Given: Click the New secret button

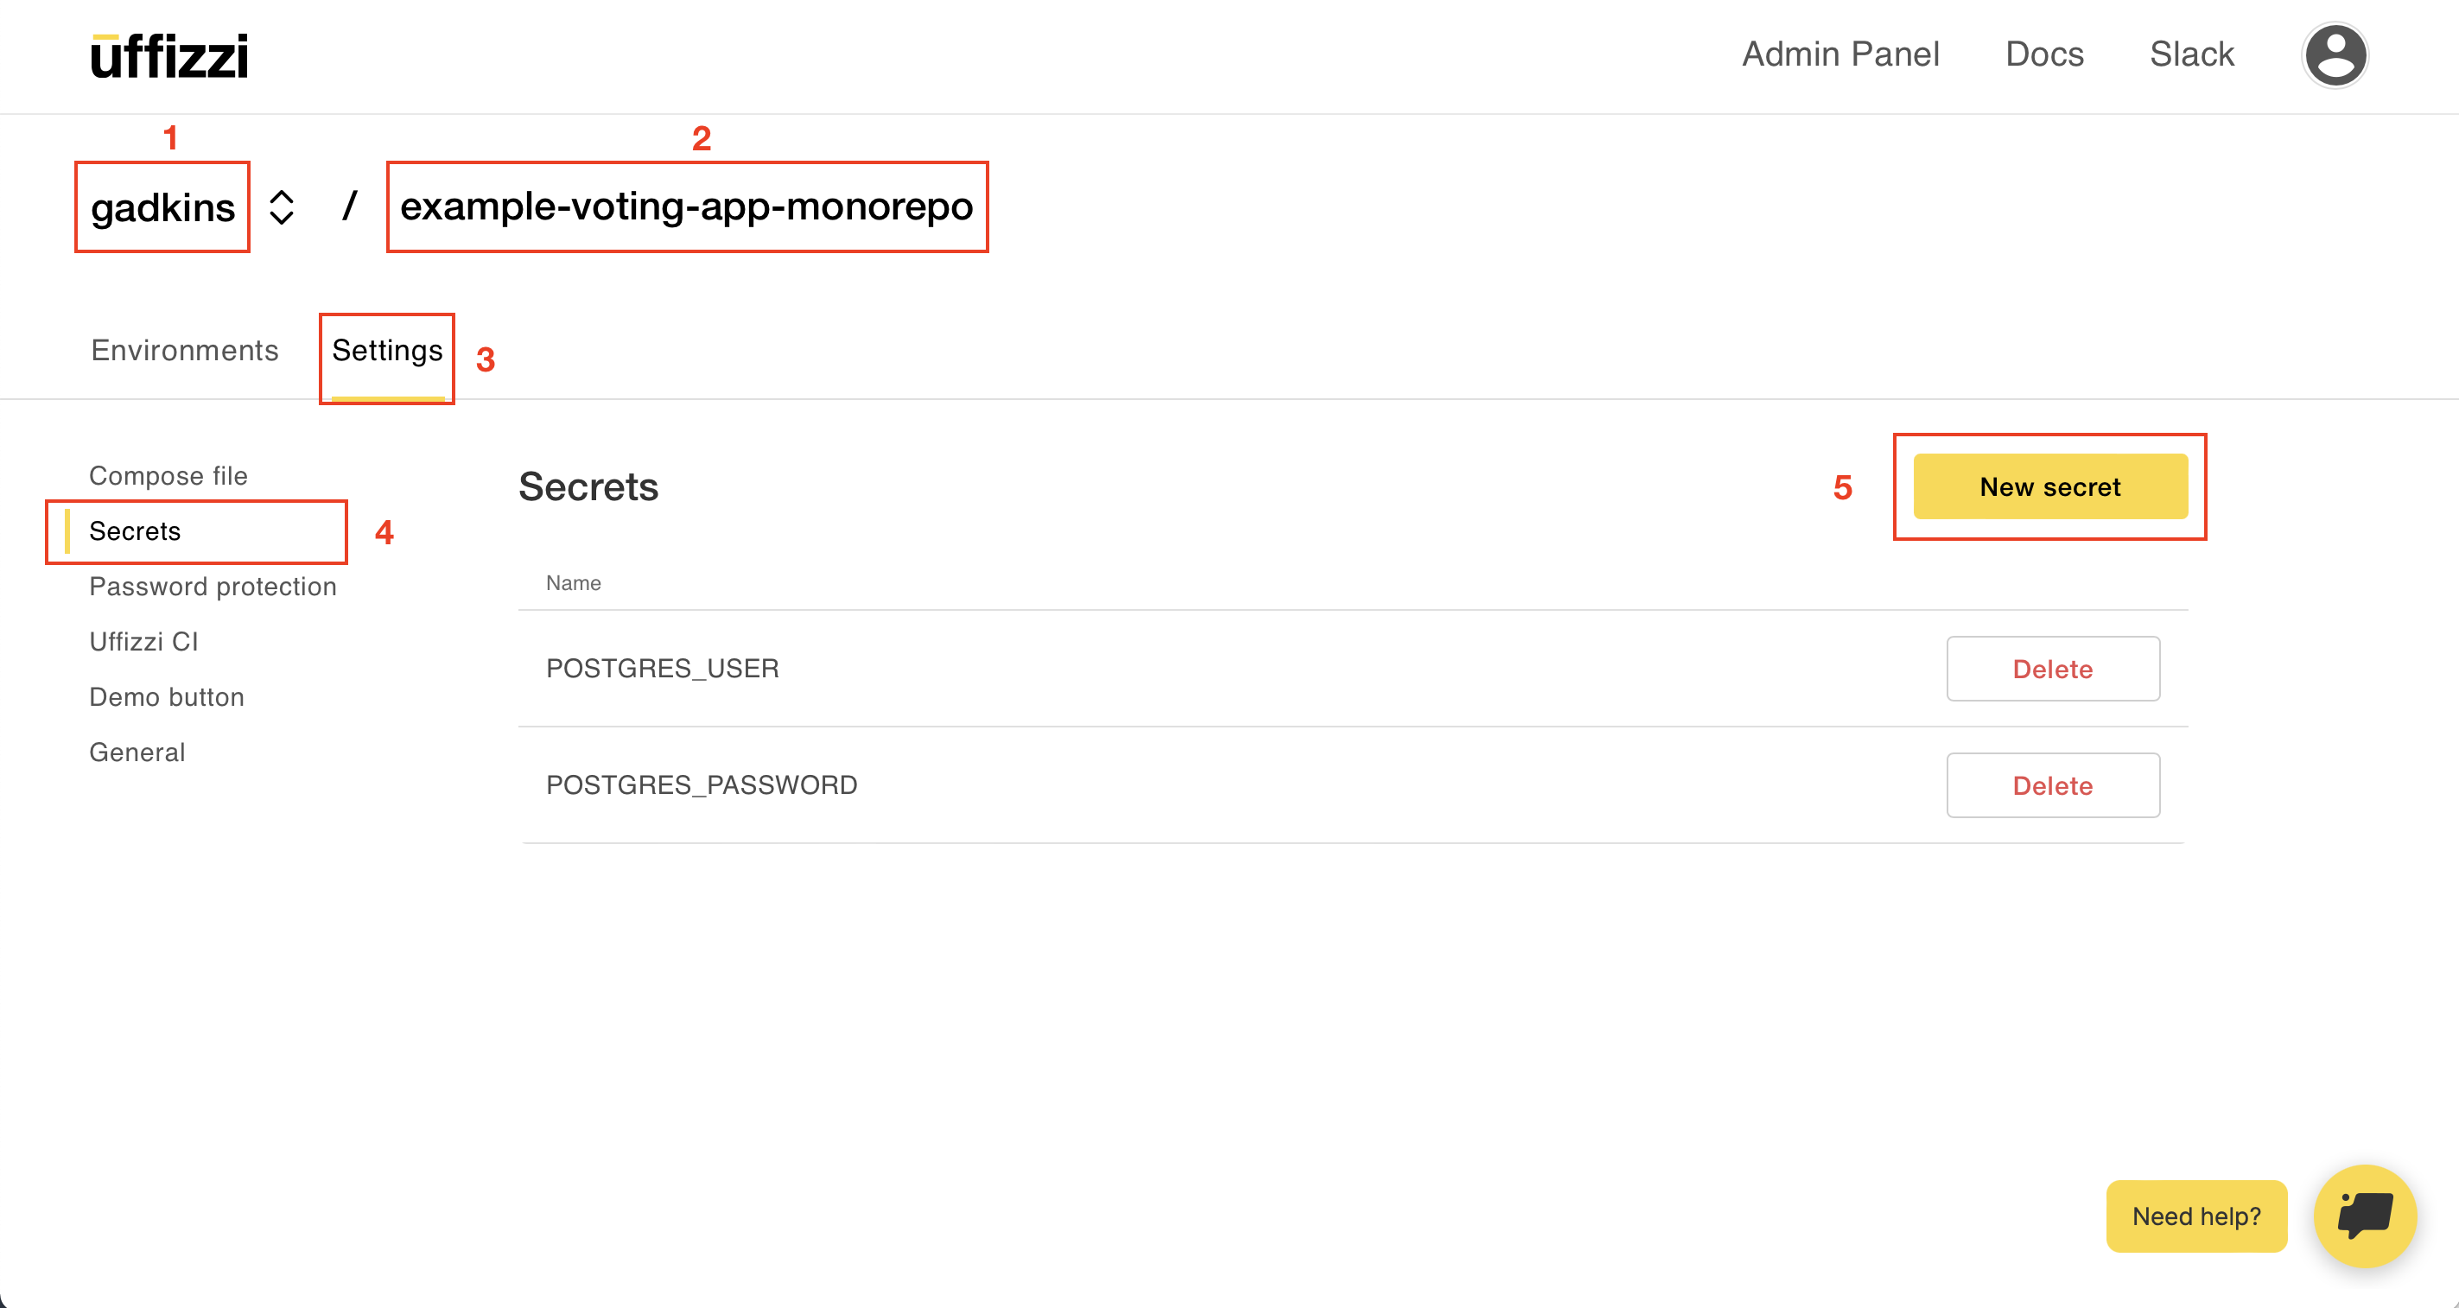Looking at the screenshot, I should (2049, 487).
